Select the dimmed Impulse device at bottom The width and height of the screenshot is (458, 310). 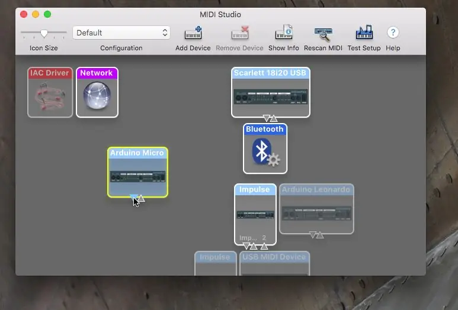pyautogui.click(x=216, y=263)
